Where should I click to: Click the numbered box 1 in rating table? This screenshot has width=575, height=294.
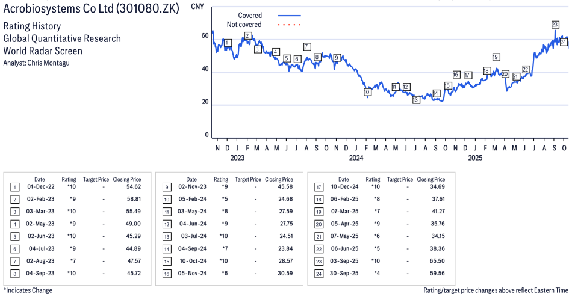(14, 188)
